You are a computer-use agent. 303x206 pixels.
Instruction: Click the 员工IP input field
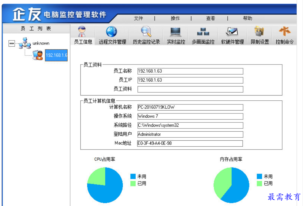pos(190,80)
